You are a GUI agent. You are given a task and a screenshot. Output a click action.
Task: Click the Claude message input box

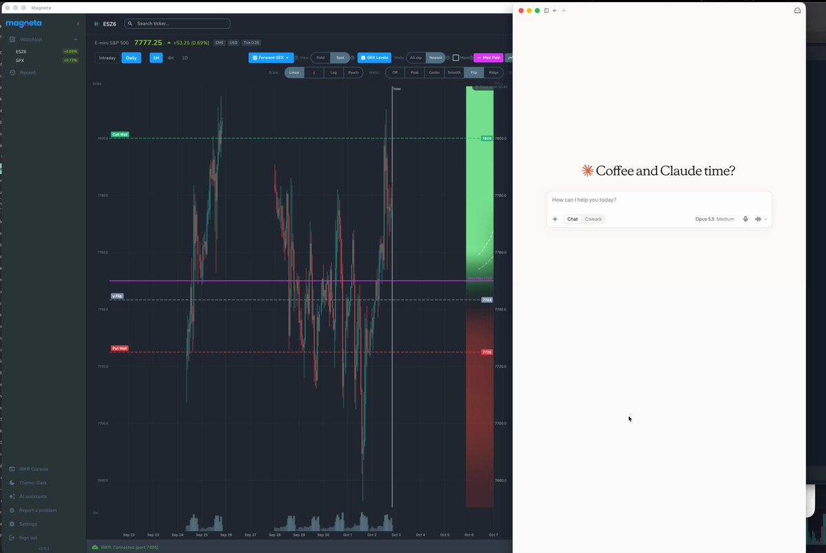point(659,200)
